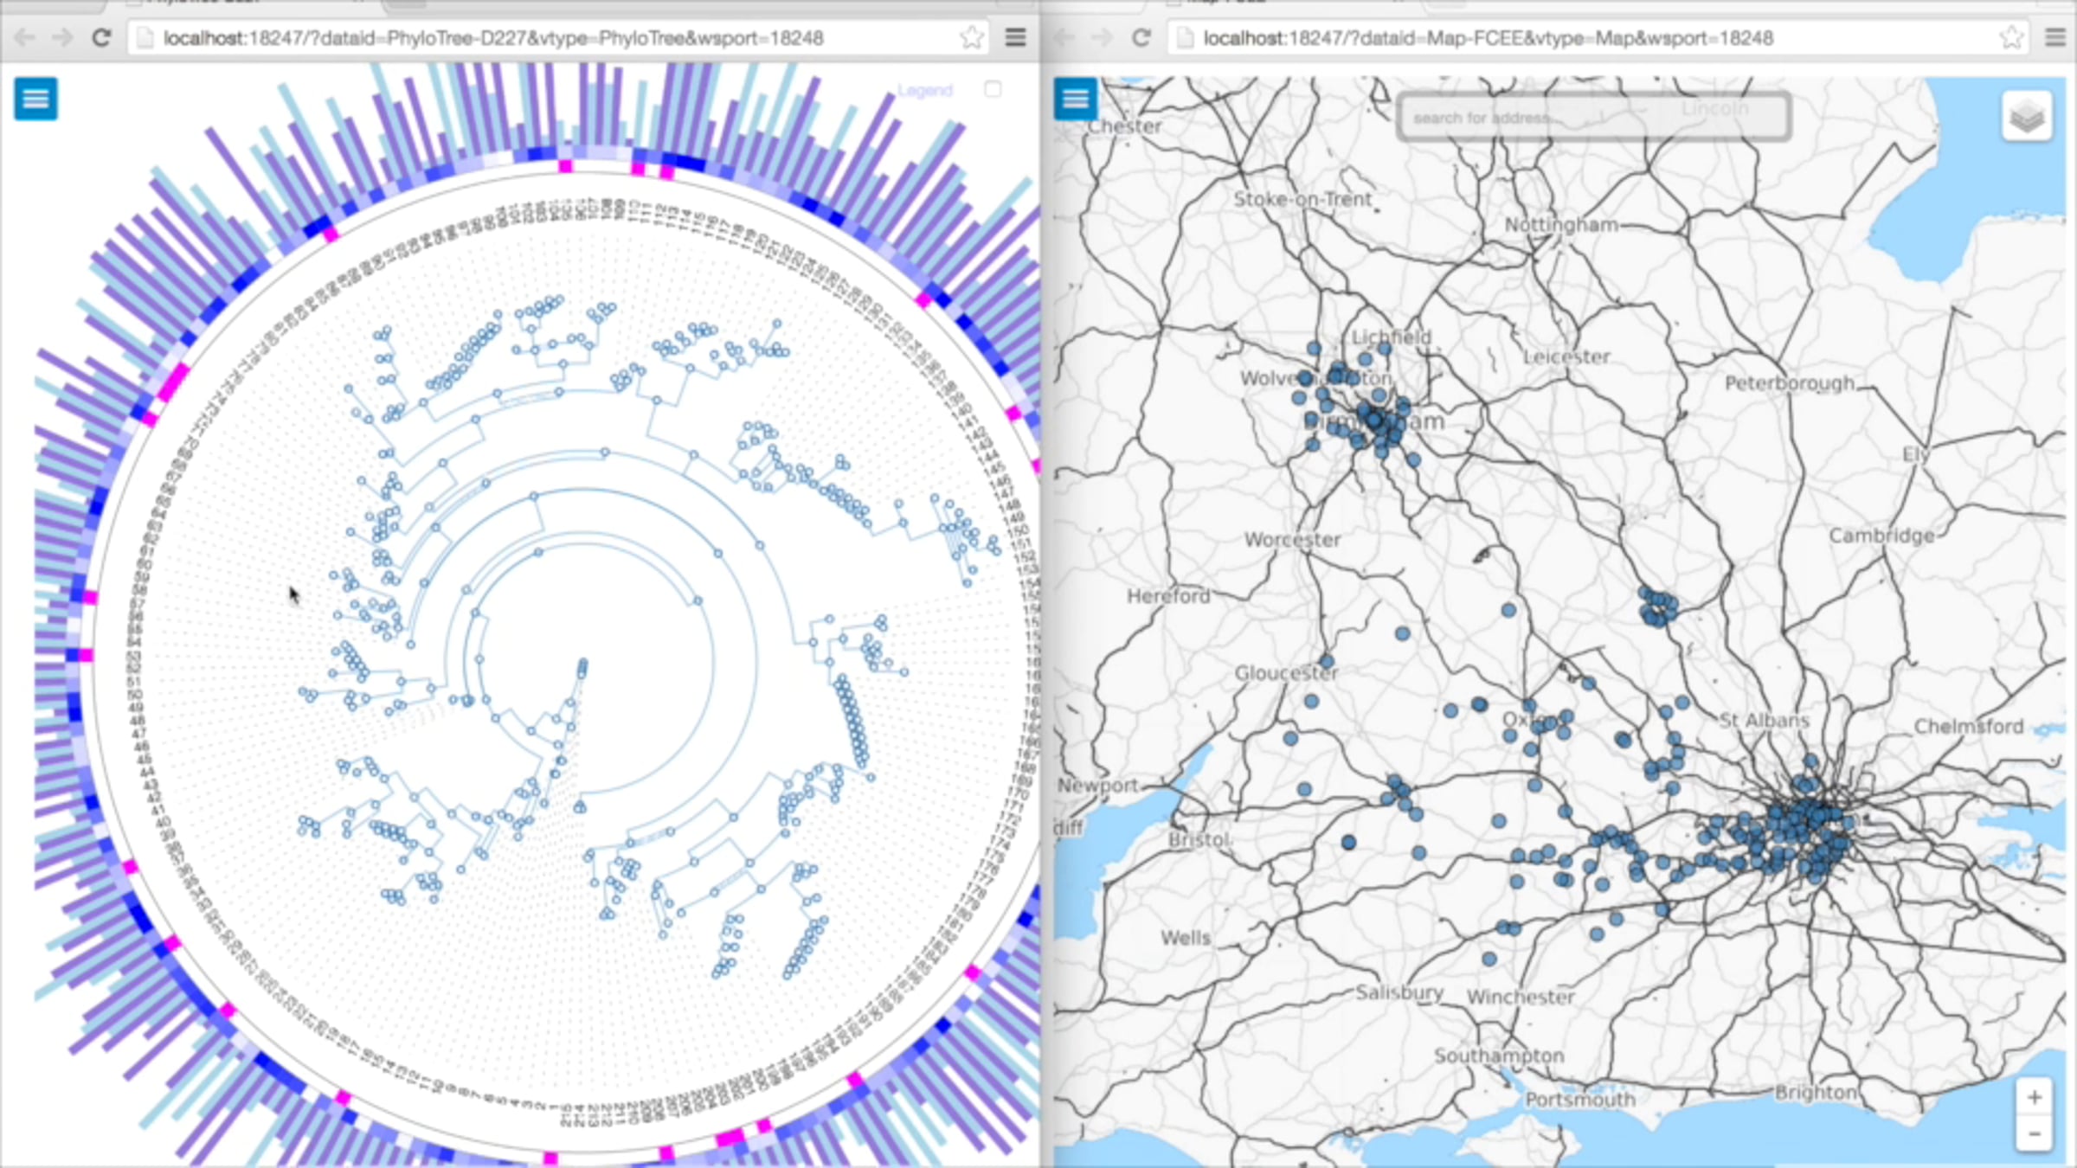Click the Leicester label on the map

coord(1566,356)
